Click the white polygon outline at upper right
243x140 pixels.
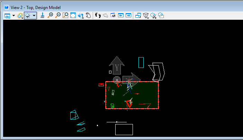[x=156, y=72]
